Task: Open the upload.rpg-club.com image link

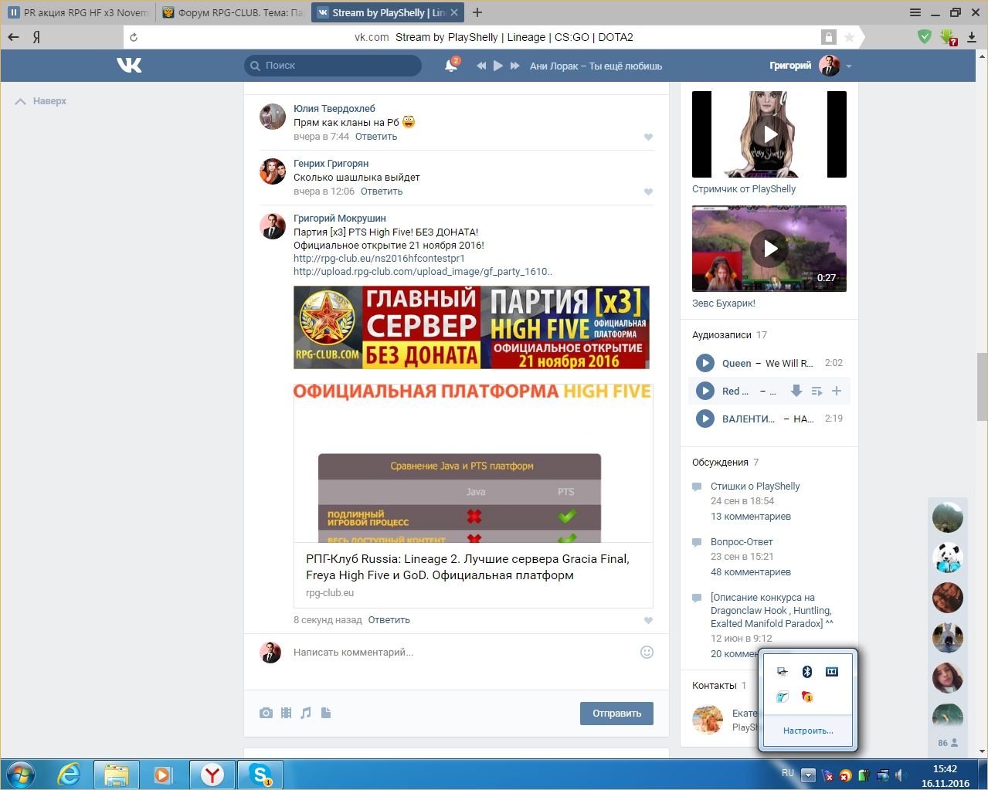Action: 423,272
